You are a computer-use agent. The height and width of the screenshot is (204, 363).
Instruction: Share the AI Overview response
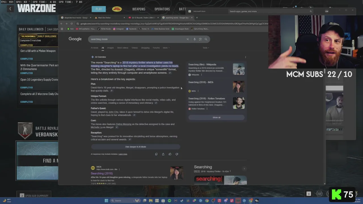click(x=163, y=154)
